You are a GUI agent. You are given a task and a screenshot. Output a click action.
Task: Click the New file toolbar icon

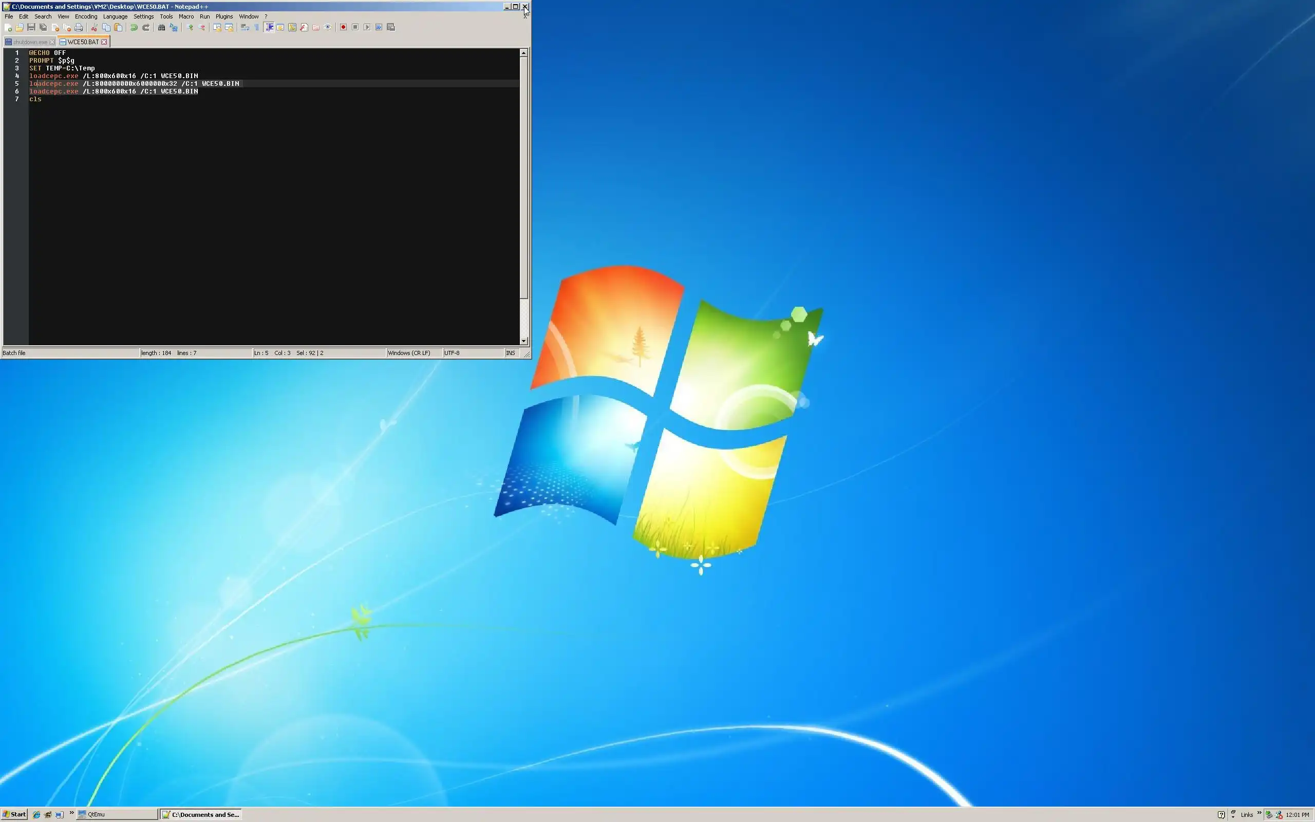click(x=8, y=27)
